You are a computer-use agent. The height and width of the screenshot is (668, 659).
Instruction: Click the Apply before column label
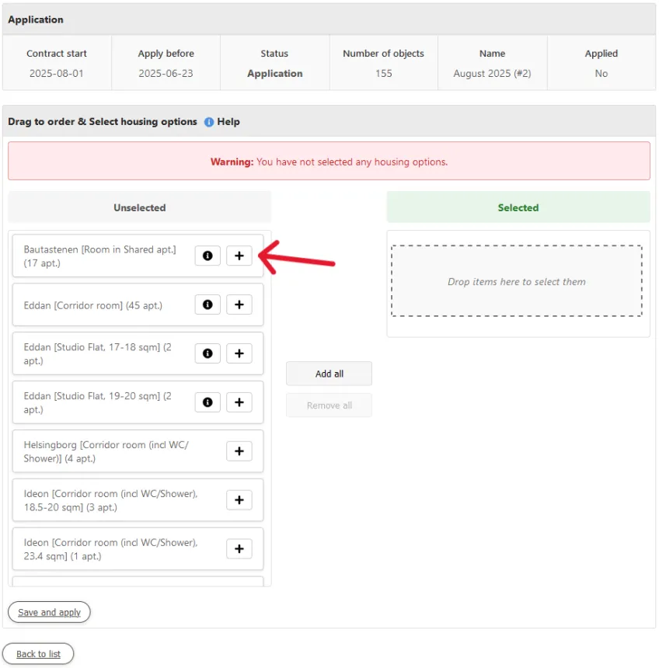pos(166,54)
